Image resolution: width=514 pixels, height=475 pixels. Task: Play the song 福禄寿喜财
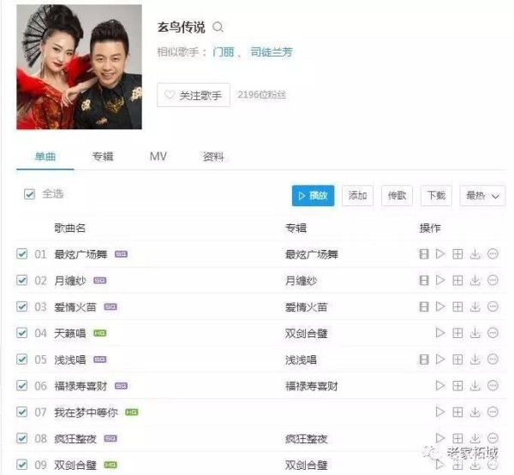coord(440,386)
